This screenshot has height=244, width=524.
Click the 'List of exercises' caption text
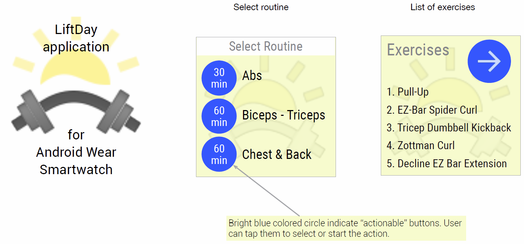click(443, 7)
